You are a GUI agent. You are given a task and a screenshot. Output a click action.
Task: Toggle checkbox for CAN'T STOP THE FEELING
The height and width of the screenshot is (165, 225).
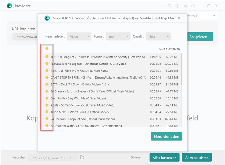pos(47,77)
